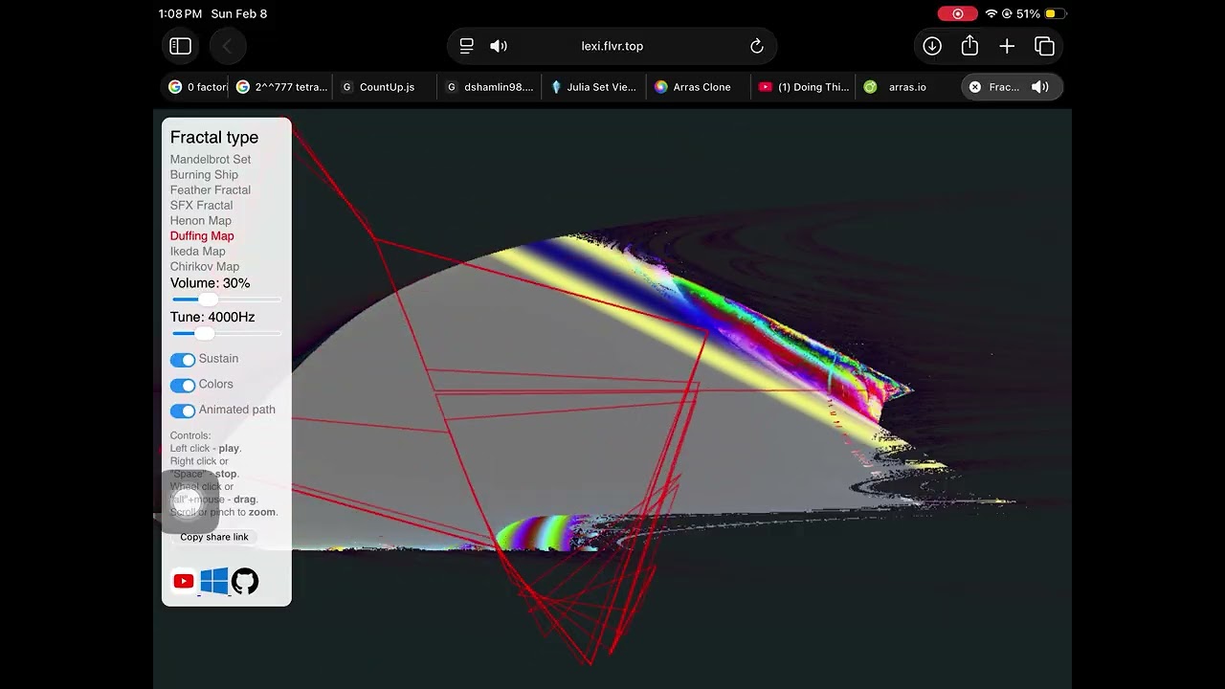This screenshot has height=689, width=1225.
Task: Click the Tune frequency slider handle
Action: 203,333
